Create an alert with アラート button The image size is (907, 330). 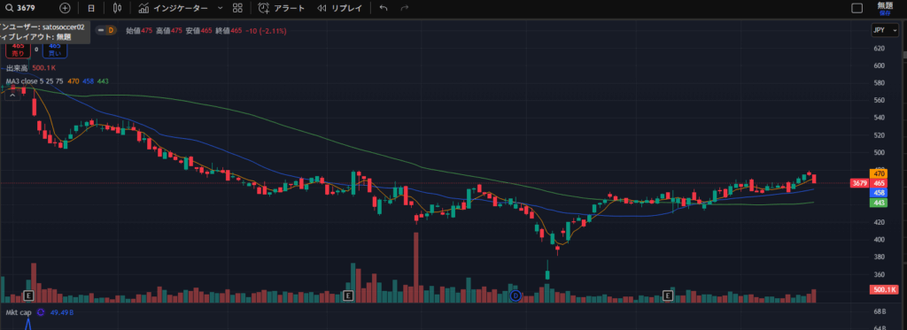(281, 8)
